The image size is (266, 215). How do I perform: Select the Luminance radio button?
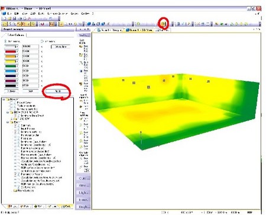pos(42,41)
